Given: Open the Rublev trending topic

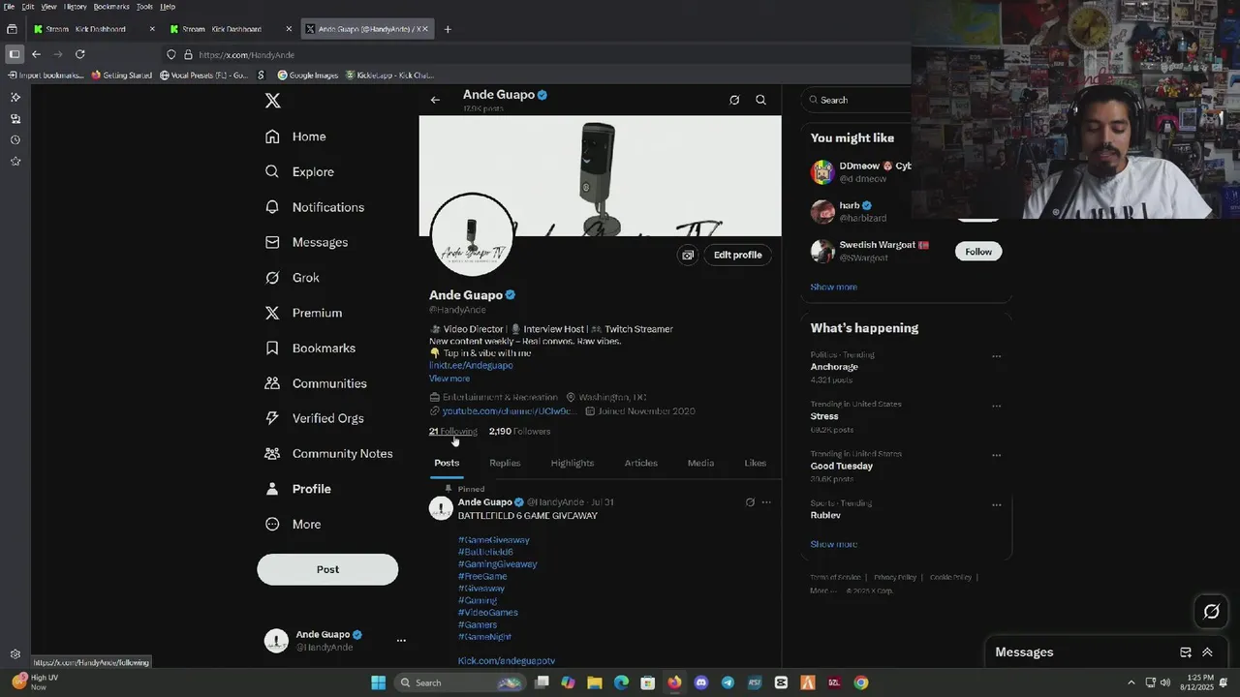Looking at the screenshot, I should click(x=825, y=515).
